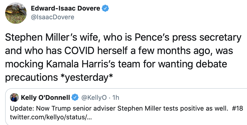Click the Kelly O'Donnell display name
The image size is (247, 125).
(x=45, y=97)
